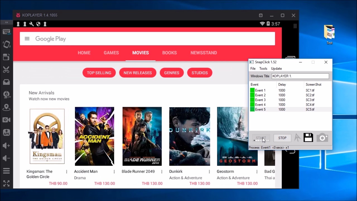This screenshot has width=357, height=201.
Task: Open the Dunkirk movie poster
Action: pos(190,136)
